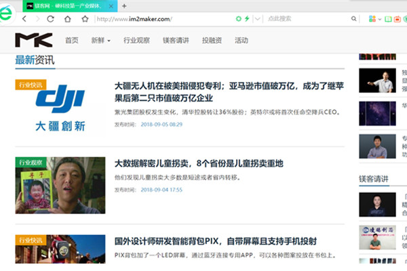This screenshot has height=271, width=407.
Task: Select 行业观察 in the navigation bar
Action: click(137, 41)
